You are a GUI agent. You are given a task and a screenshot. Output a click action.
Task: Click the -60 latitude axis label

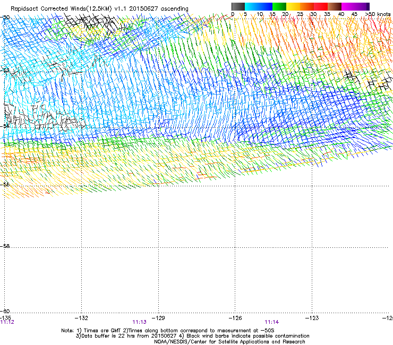pos(5,311)
